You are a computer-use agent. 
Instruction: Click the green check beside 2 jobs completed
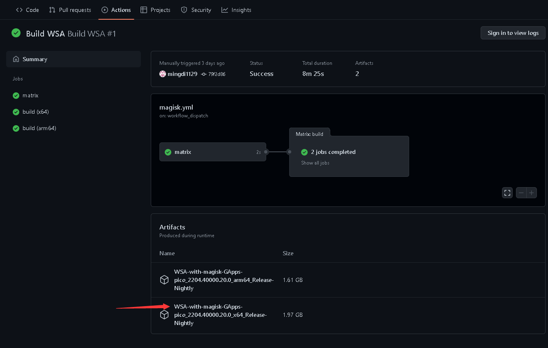pos(304,152)
